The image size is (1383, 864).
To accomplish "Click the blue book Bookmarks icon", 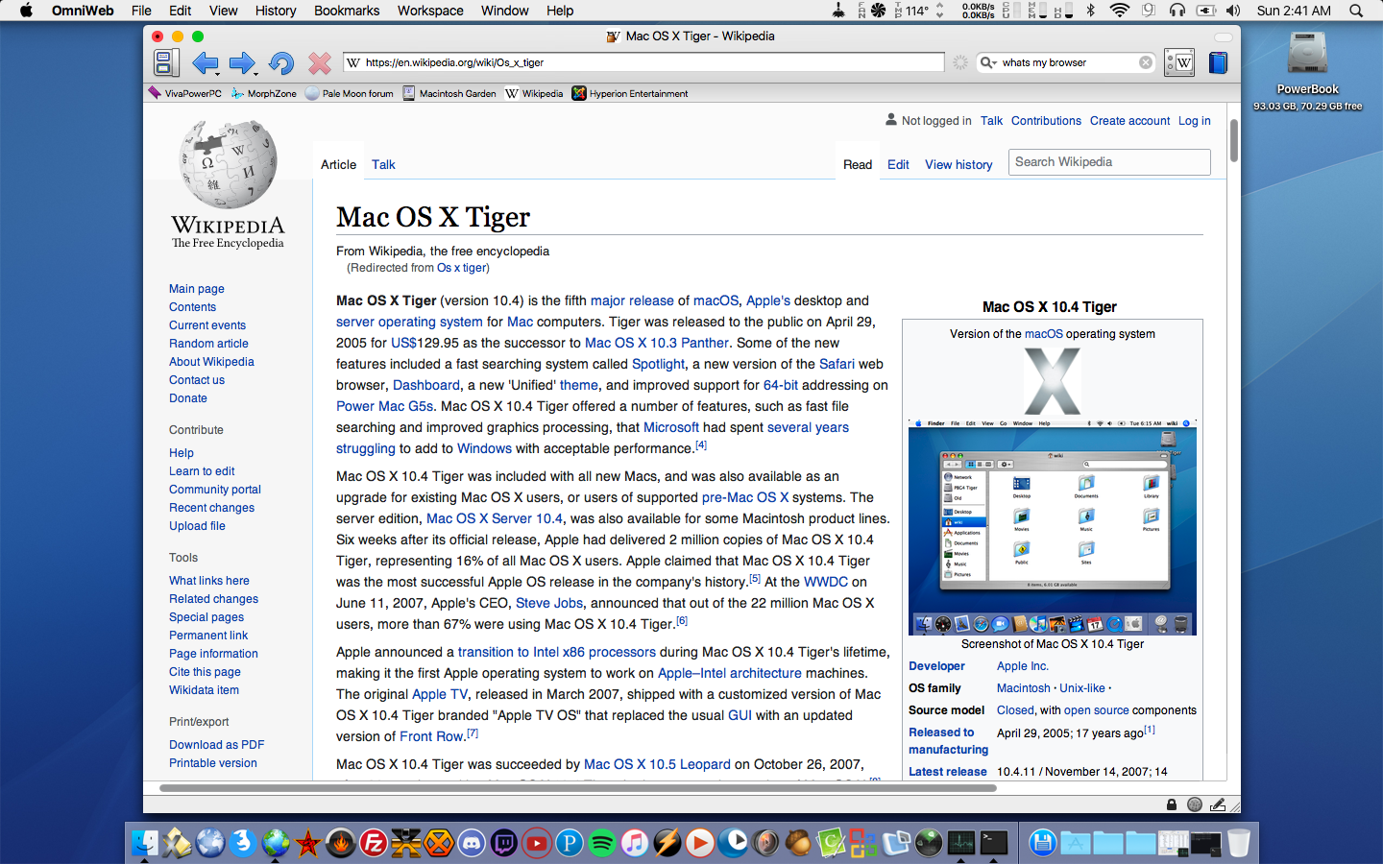I will pos(1218,63).
